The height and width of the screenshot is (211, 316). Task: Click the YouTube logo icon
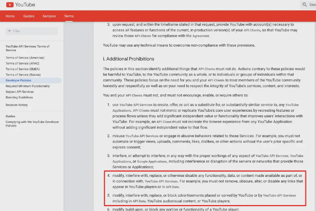10,5
